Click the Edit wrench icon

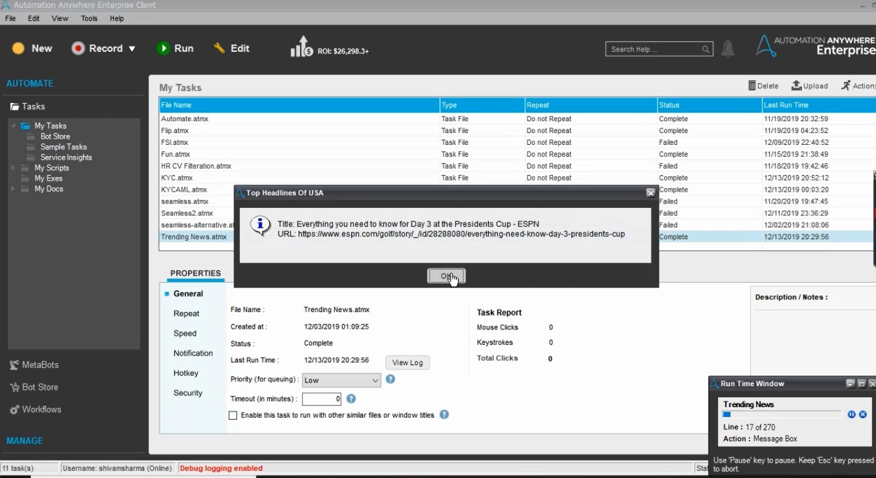tap(219, 49)
